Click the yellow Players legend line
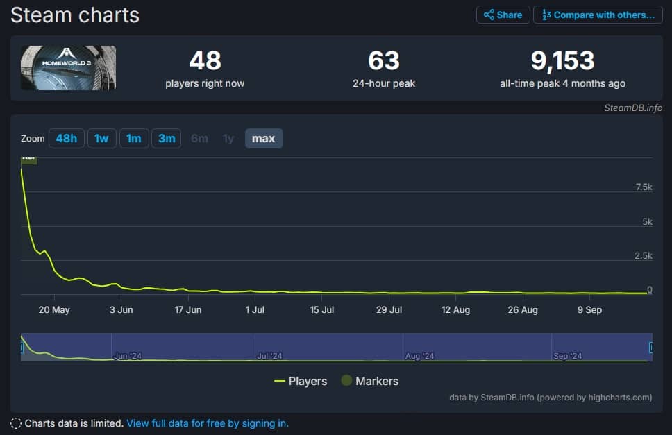The height and width of the screenshot is (435, 672). click(x=280, y=381)
